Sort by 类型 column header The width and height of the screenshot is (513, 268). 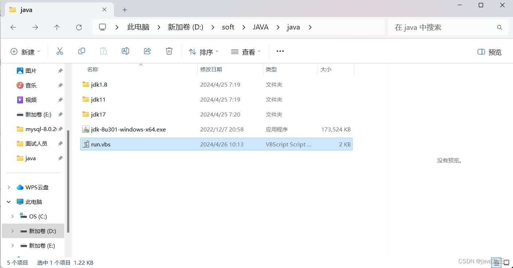pyautogui.click(x=271, y=69)
